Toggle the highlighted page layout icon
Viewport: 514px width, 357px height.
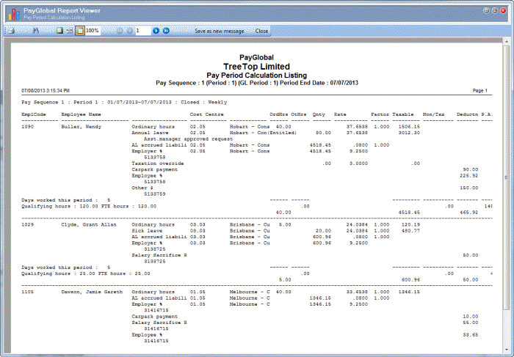79,31
